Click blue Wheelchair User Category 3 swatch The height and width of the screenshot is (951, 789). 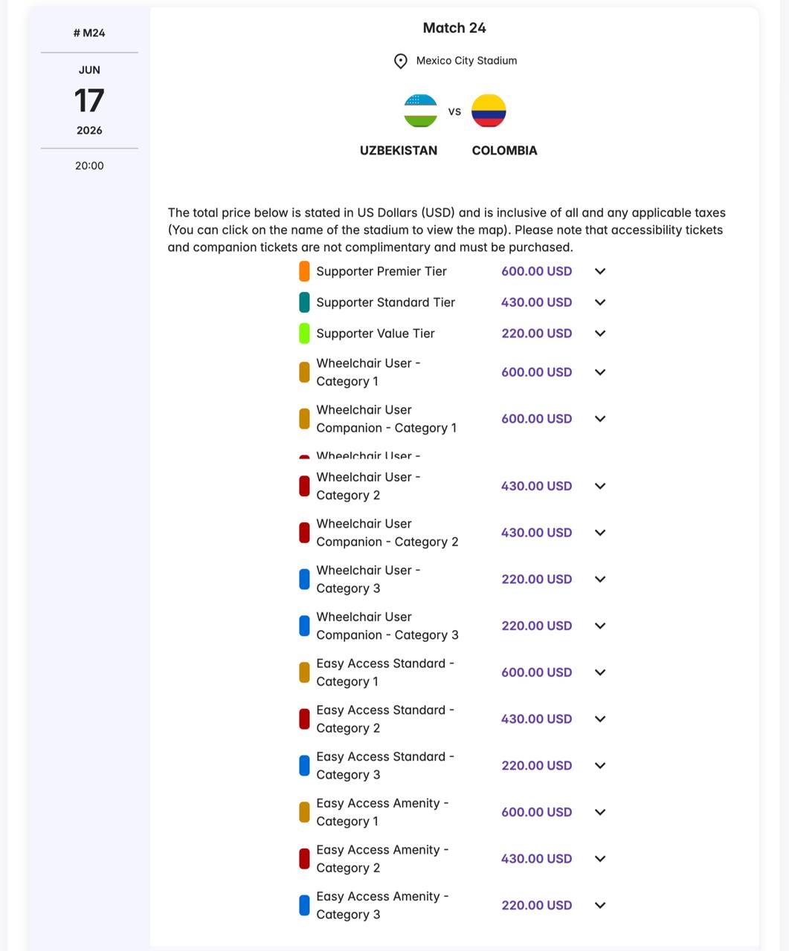304,580
